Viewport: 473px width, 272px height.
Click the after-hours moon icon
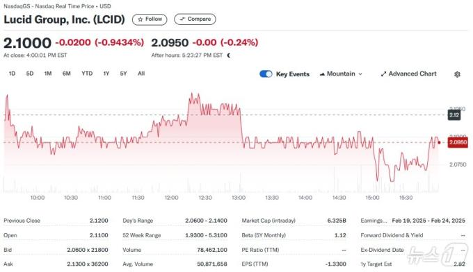(229, 56)
